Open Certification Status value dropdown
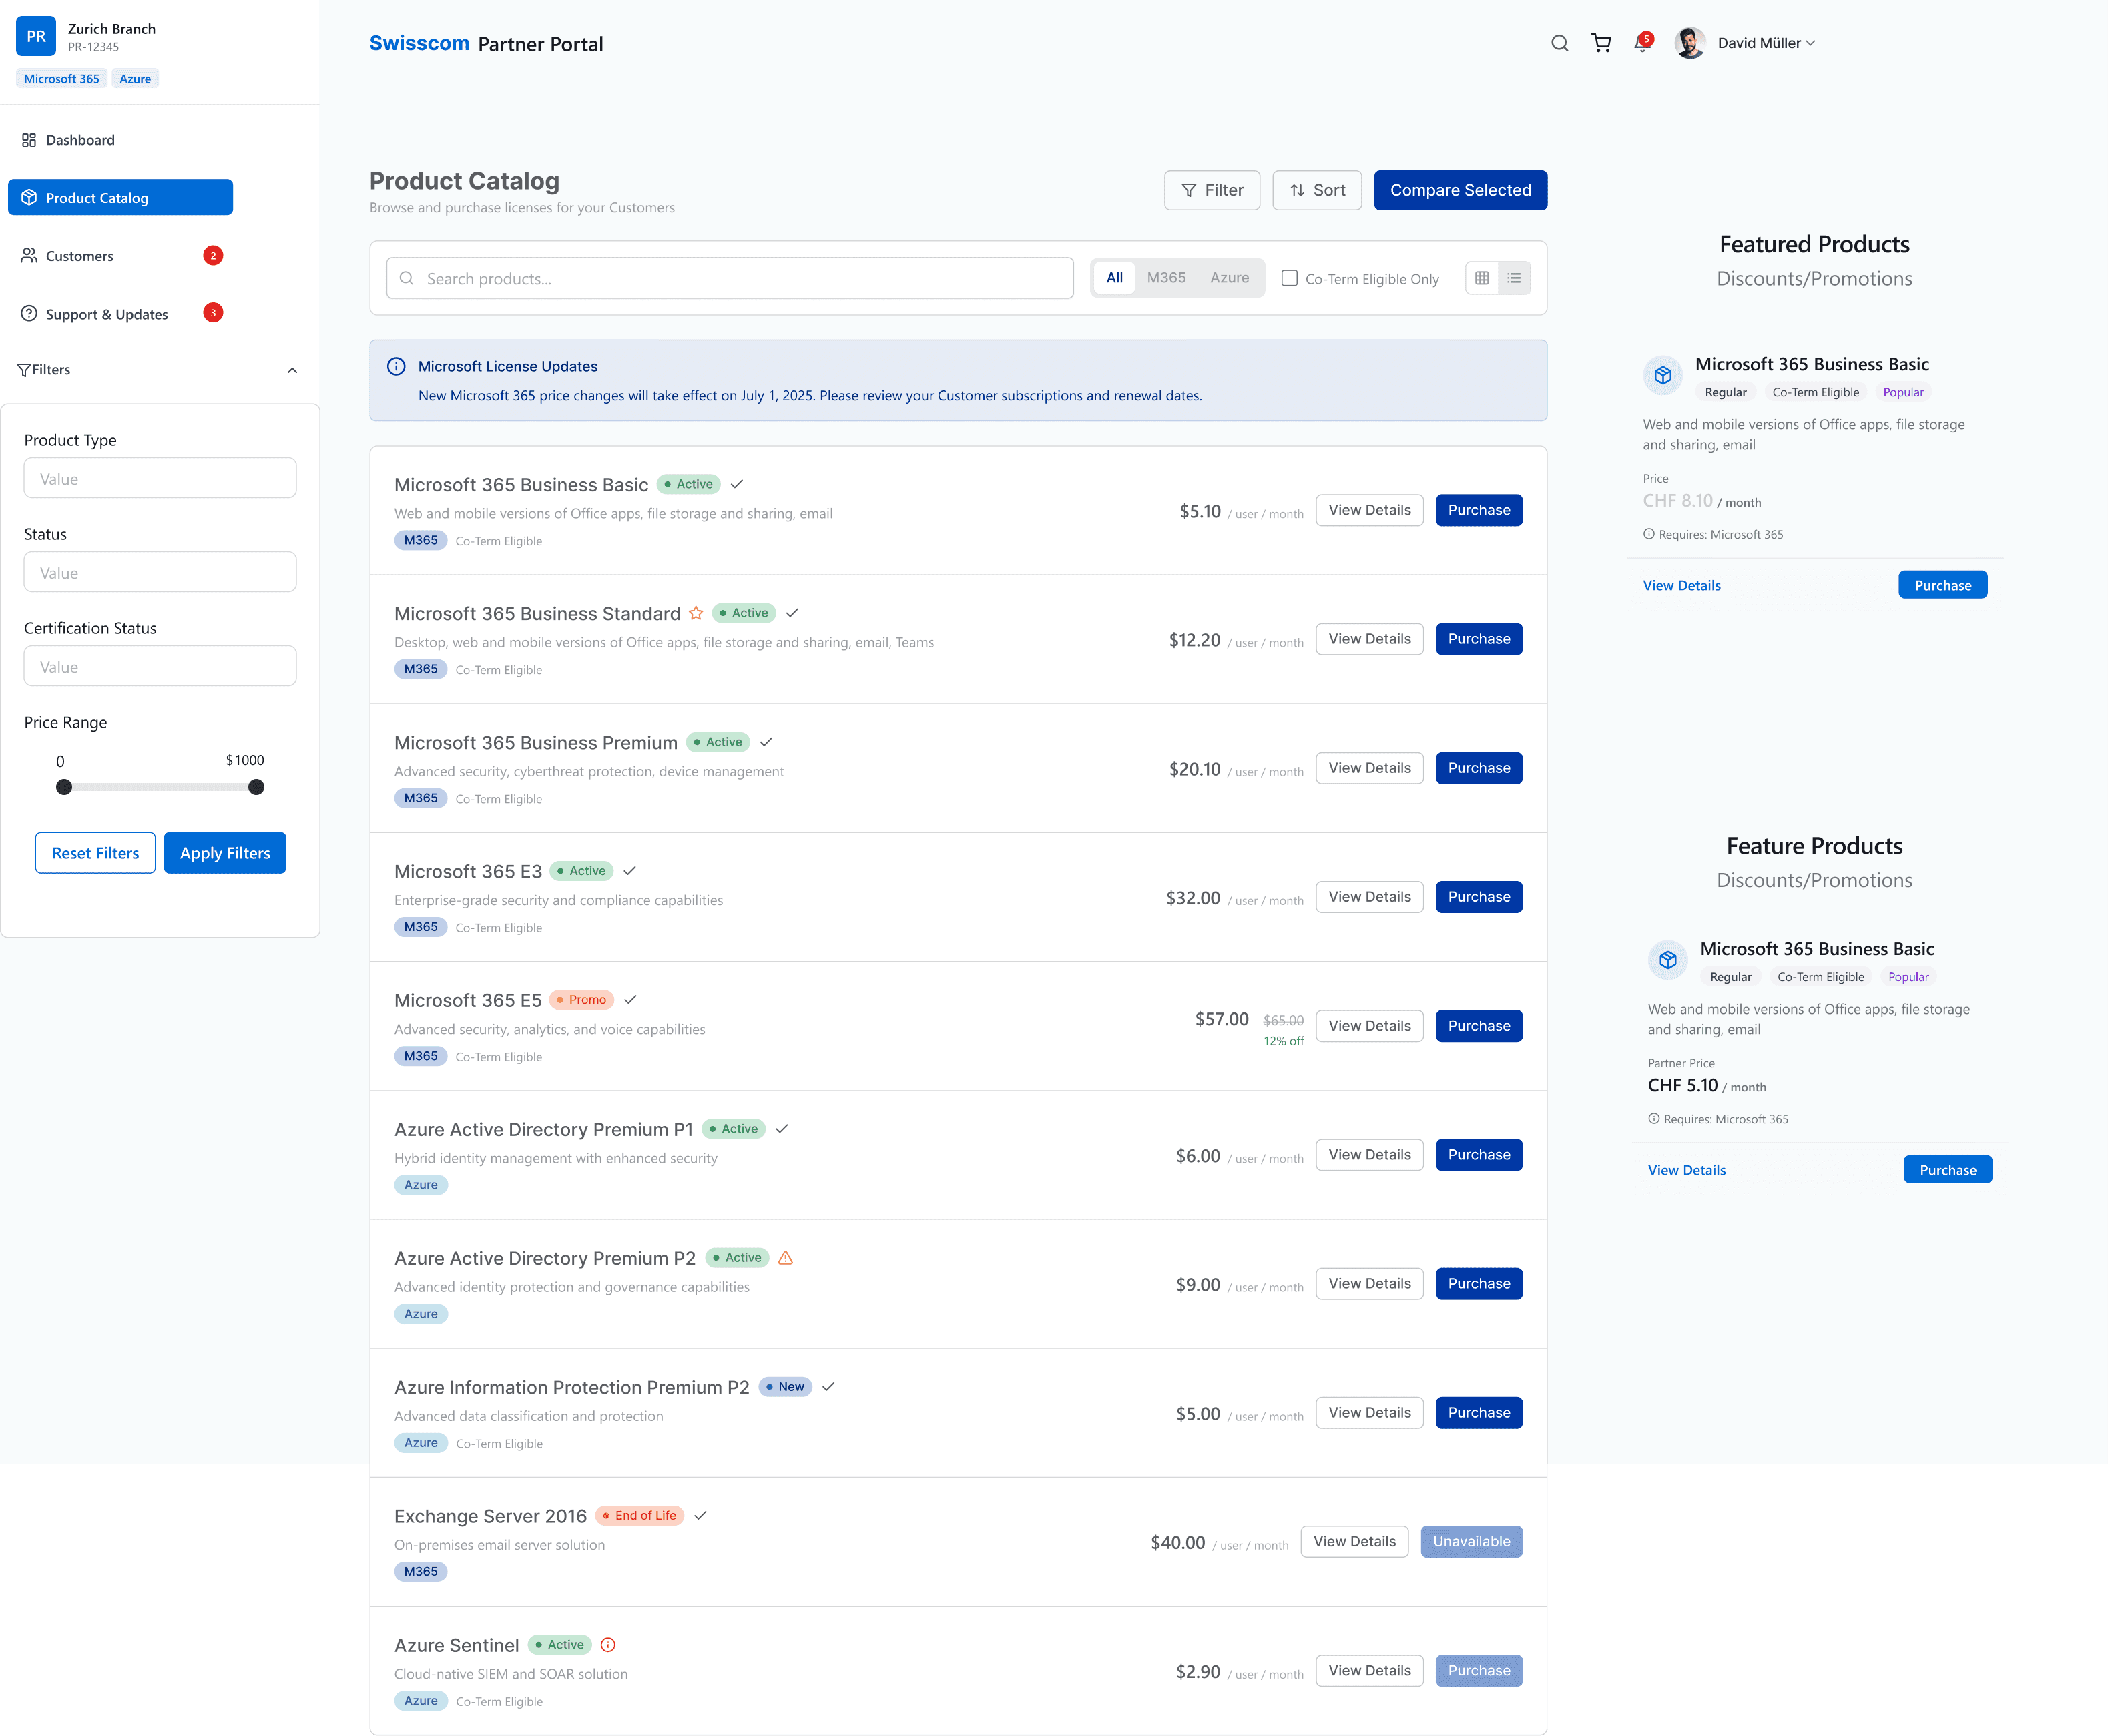The height and width of the screenshot is (1736, 2108). click(x=160, y=666)
